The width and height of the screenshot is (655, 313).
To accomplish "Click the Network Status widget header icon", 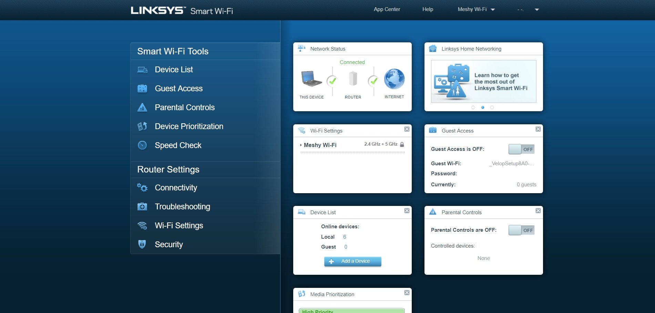I will pos(301,49).
